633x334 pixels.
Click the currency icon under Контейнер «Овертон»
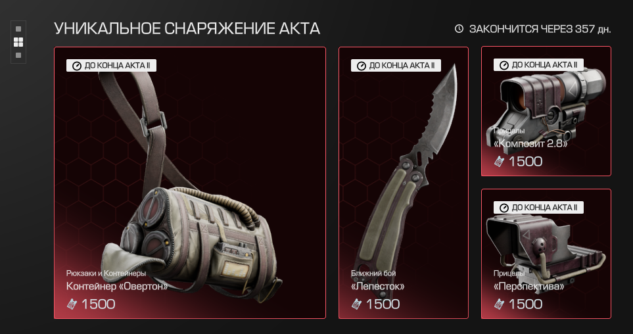(x=72, y=304)
